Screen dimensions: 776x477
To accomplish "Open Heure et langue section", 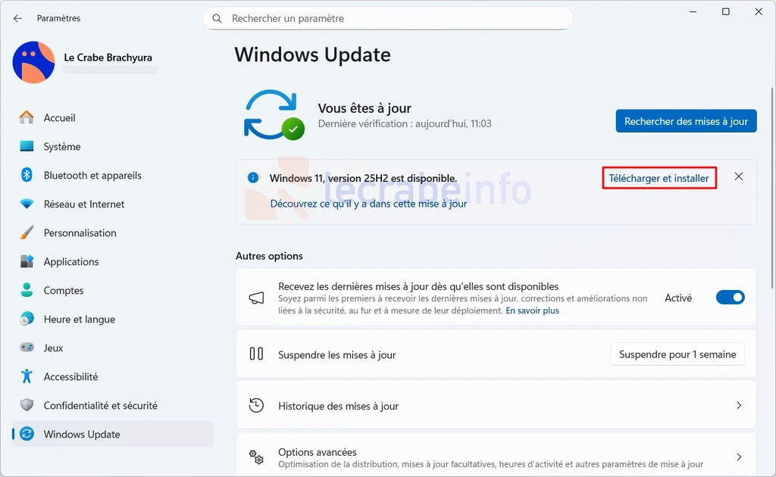I will pyautogui.click(x=113, y=319).
